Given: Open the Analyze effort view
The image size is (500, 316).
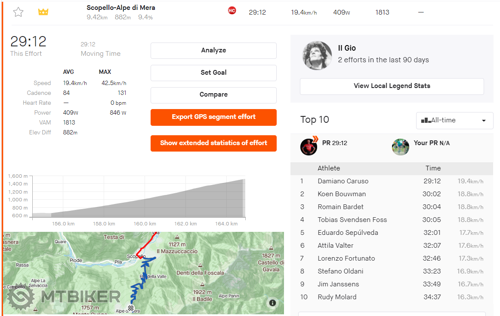Looking at the screenshot, I should [213, 50].
